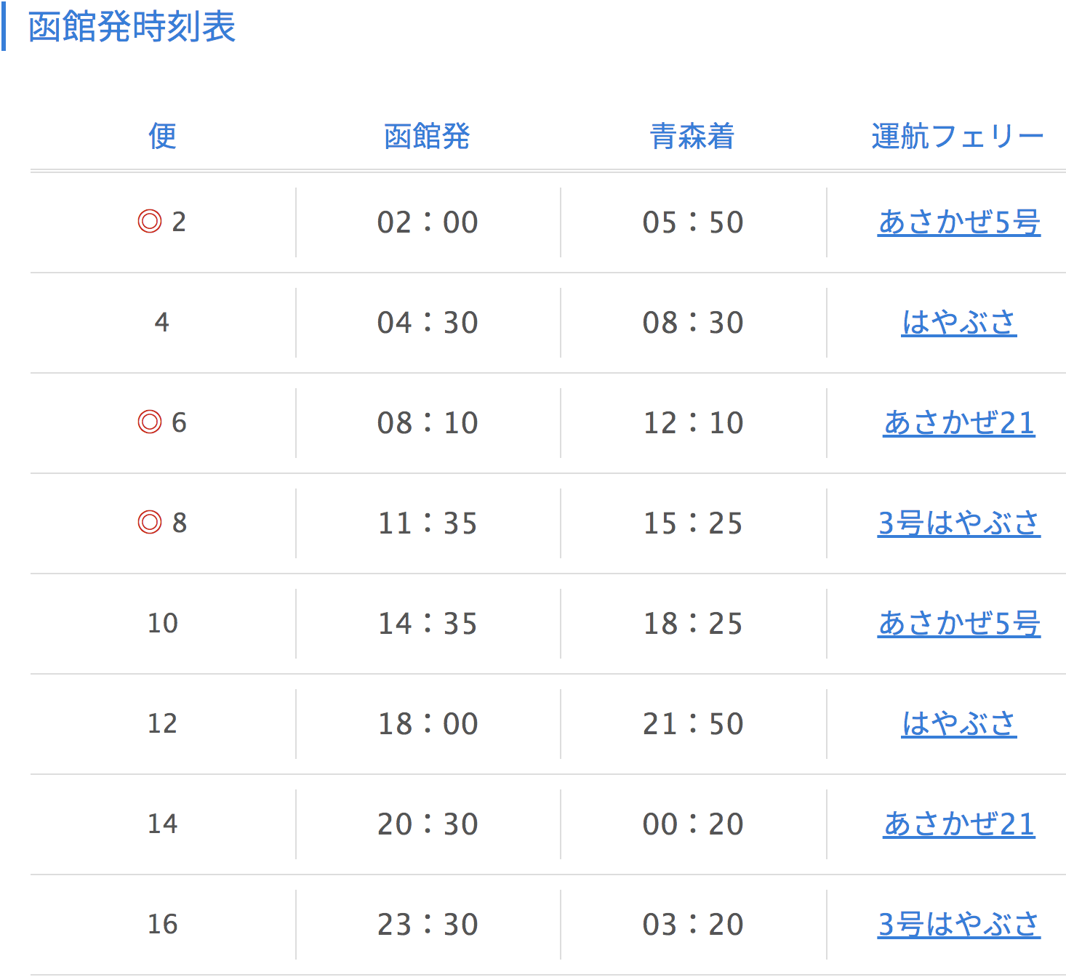The height and width of the screenshot is (977, 1066).
Task: Select arrival time 08:30
Action: (693, 322)
